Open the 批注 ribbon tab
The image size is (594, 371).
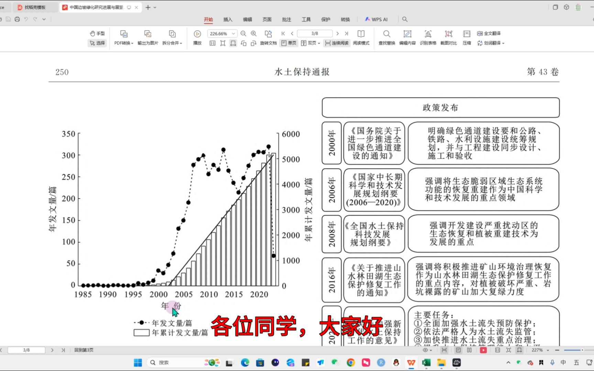(287, 20)
